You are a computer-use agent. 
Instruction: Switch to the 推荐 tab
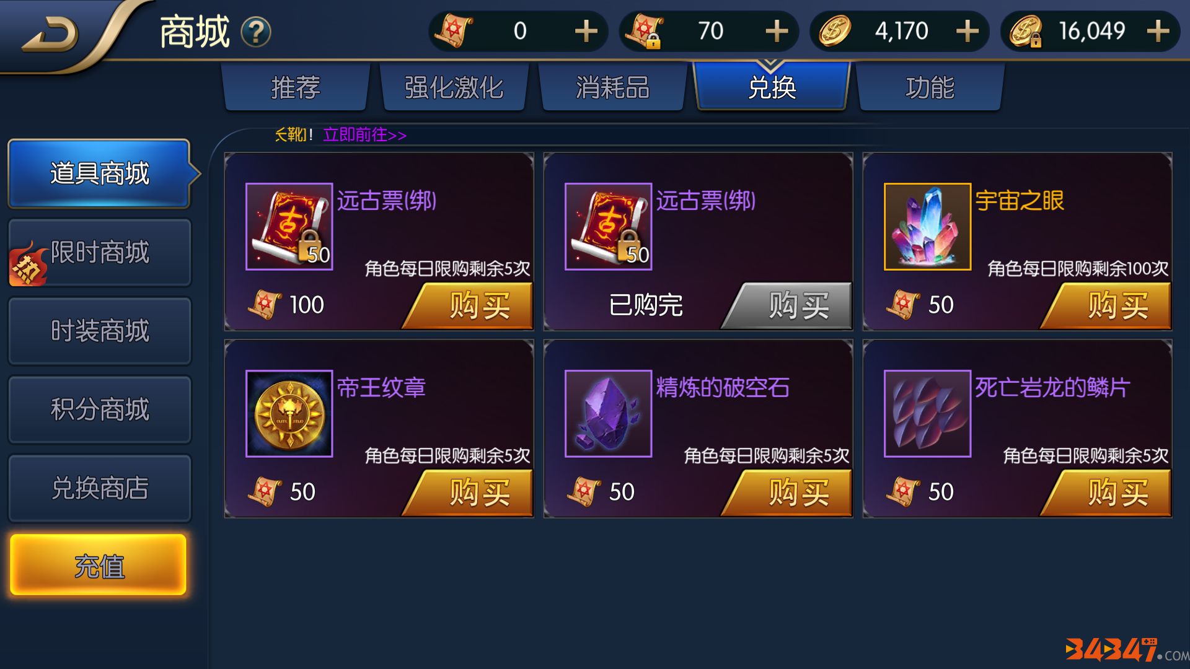pos(296,87)
